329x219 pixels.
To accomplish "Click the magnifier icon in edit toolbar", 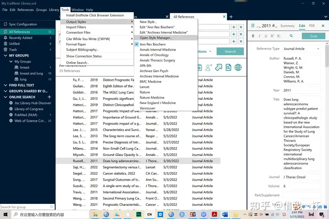I will 290,36.
